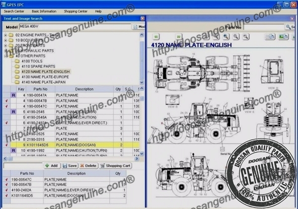Toggle checkmark for part 190-00547B row
This screenshot has width=298, height=209.
(6, 101)
